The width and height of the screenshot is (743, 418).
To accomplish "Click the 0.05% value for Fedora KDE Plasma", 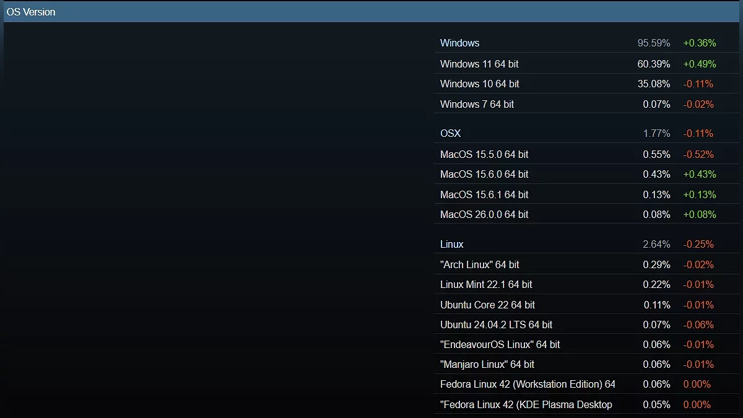I will [x=656, y=404].
